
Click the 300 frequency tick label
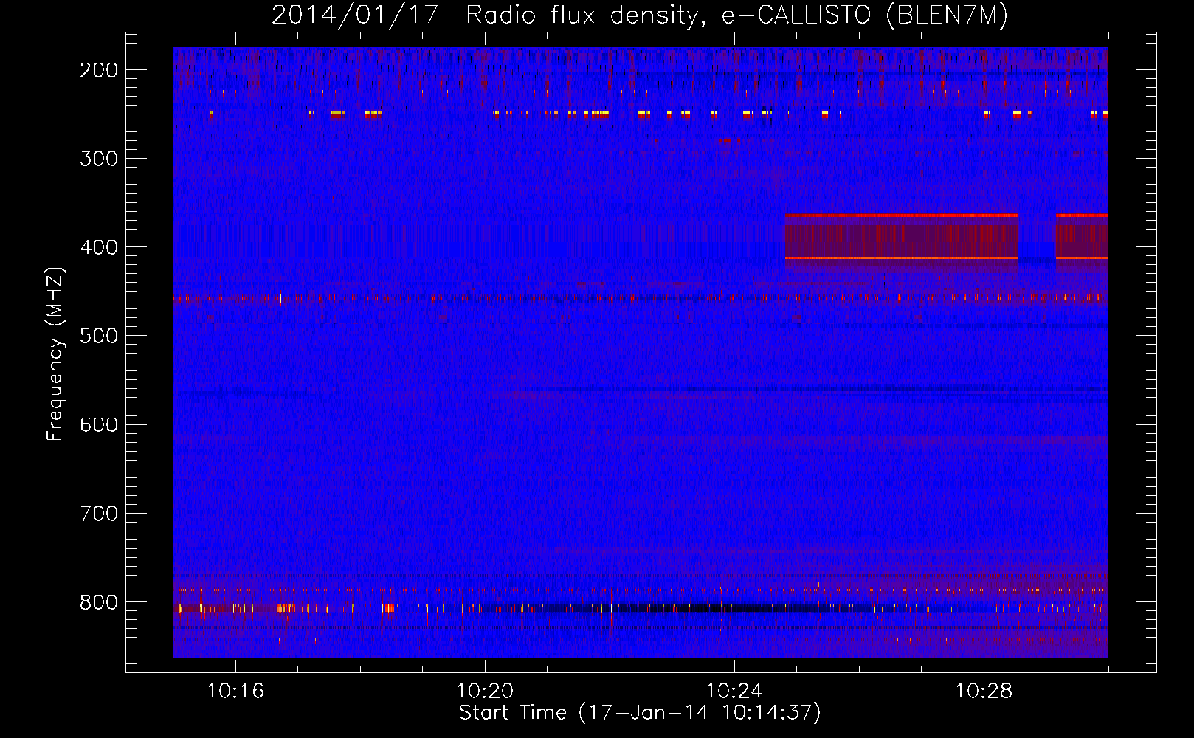pos(99,159)
